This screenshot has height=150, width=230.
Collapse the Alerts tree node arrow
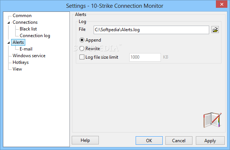coord(9,43)
